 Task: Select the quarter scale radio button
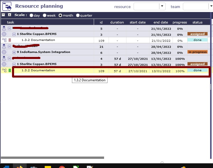(x=78, y=15)
